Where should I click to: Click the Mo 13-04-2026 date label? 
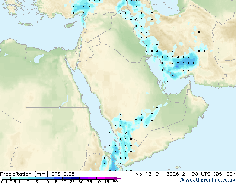coord(157,174)
